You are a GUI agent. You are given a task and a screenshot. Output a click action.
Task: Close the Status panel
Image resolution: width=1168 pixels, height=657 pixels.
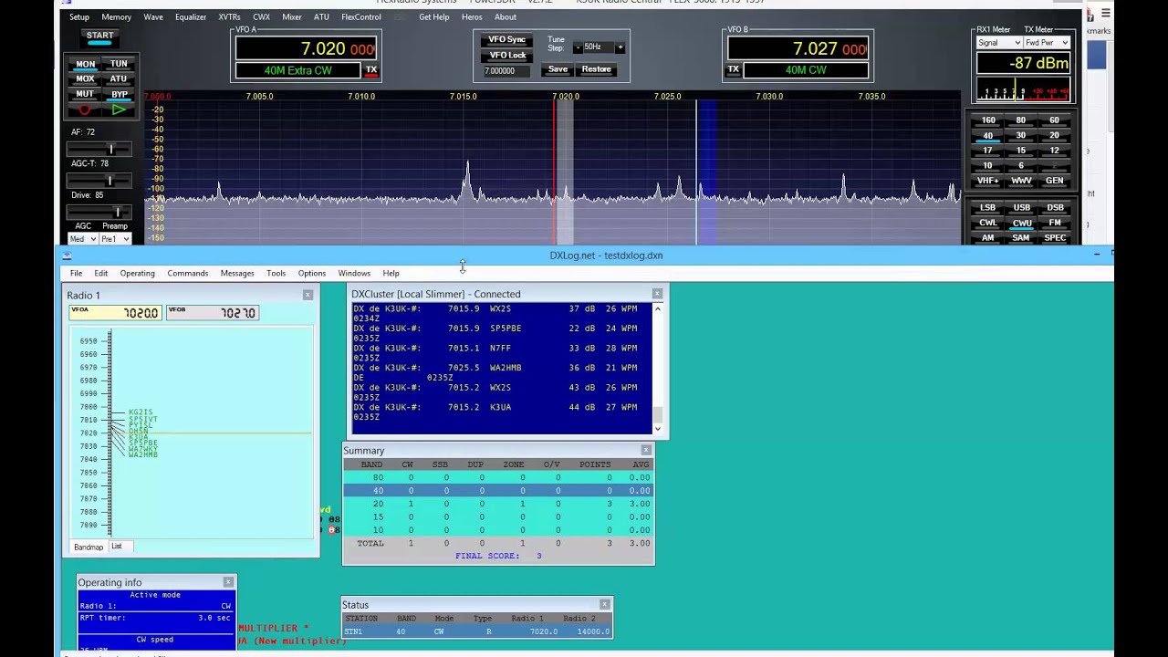tap(604, 604)
